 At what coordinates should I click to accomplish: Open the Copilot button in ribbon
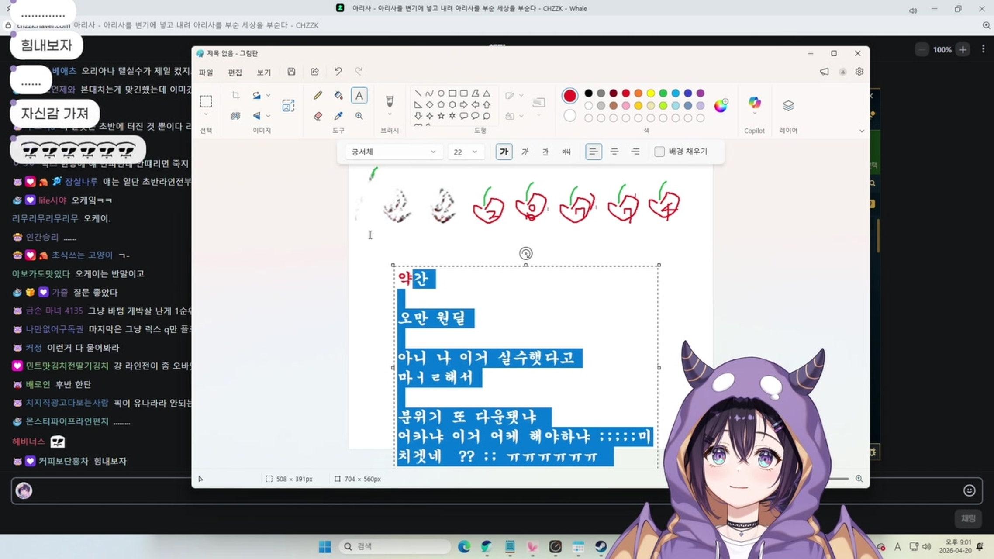coord(754,103)
